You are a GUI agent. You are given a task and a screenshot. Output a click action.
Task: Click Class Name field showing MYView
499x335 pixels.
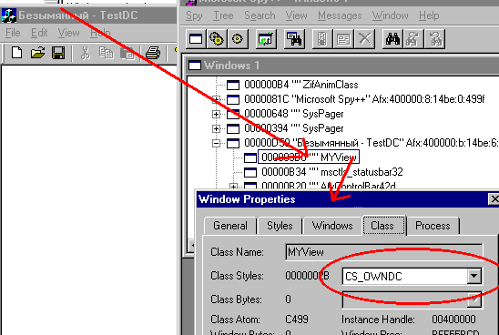pos(383,252)
